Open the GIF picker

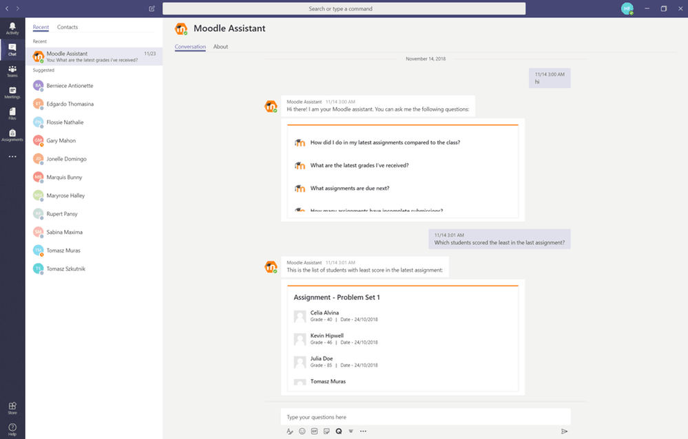tap(314, 431)
